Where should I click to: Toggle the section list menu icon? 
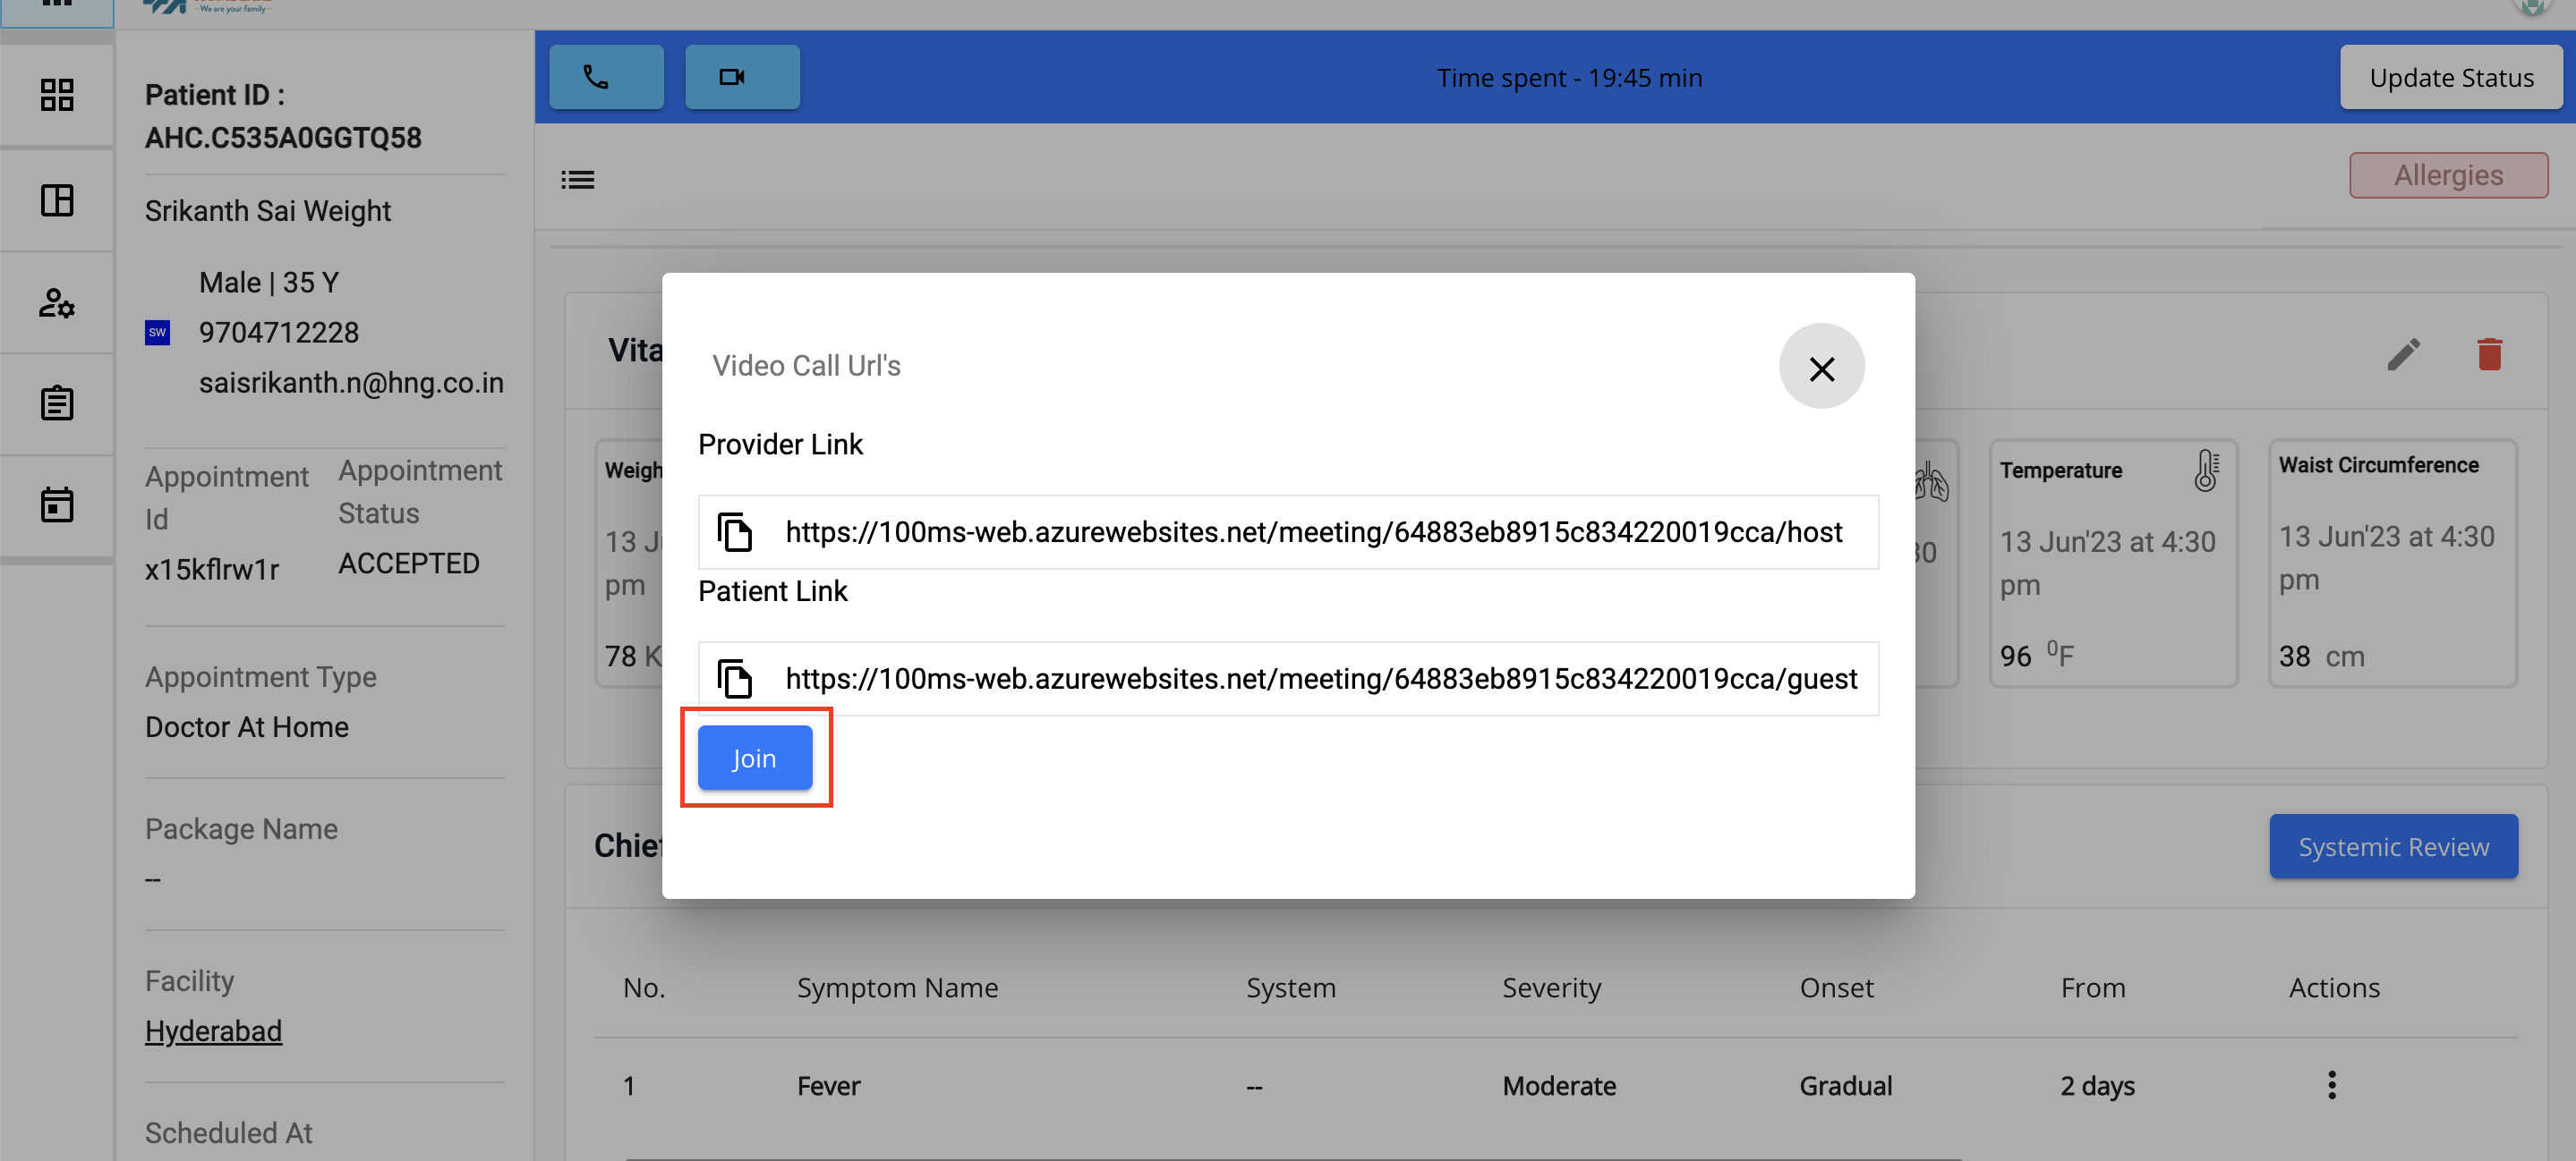point(577,180)
